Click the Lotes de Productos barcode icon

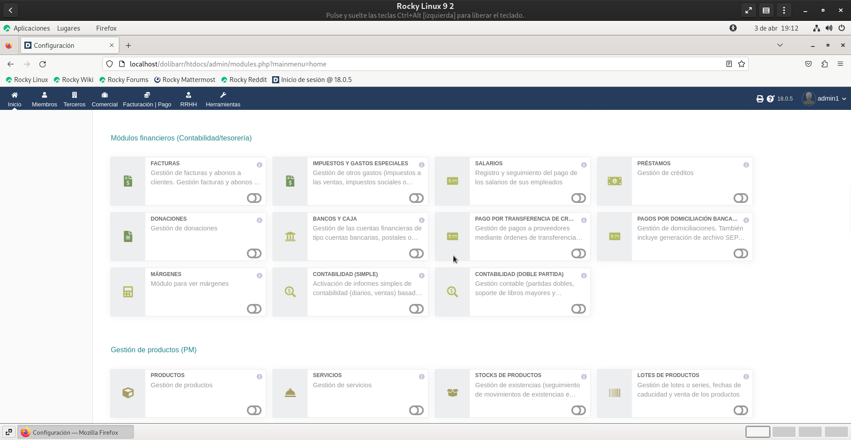tap(614, 393)
